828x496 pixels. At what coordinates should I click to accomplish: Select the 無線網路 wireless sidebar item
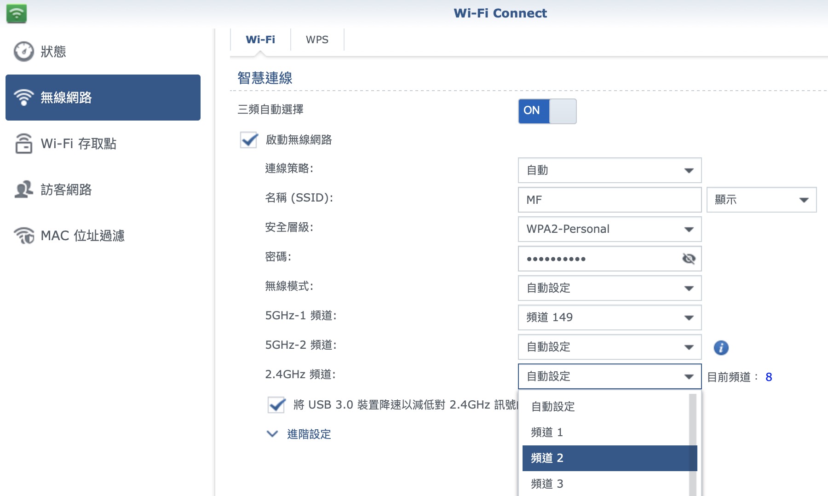[x=103, y=98]
